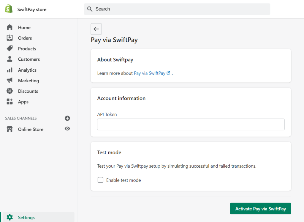Open the Customers page

pos(29,59)
